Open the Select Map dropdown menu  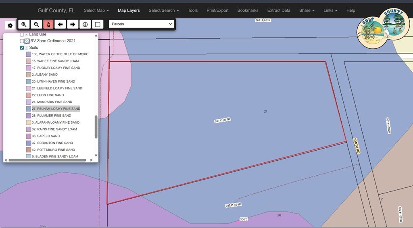click(x=96, y=10)
